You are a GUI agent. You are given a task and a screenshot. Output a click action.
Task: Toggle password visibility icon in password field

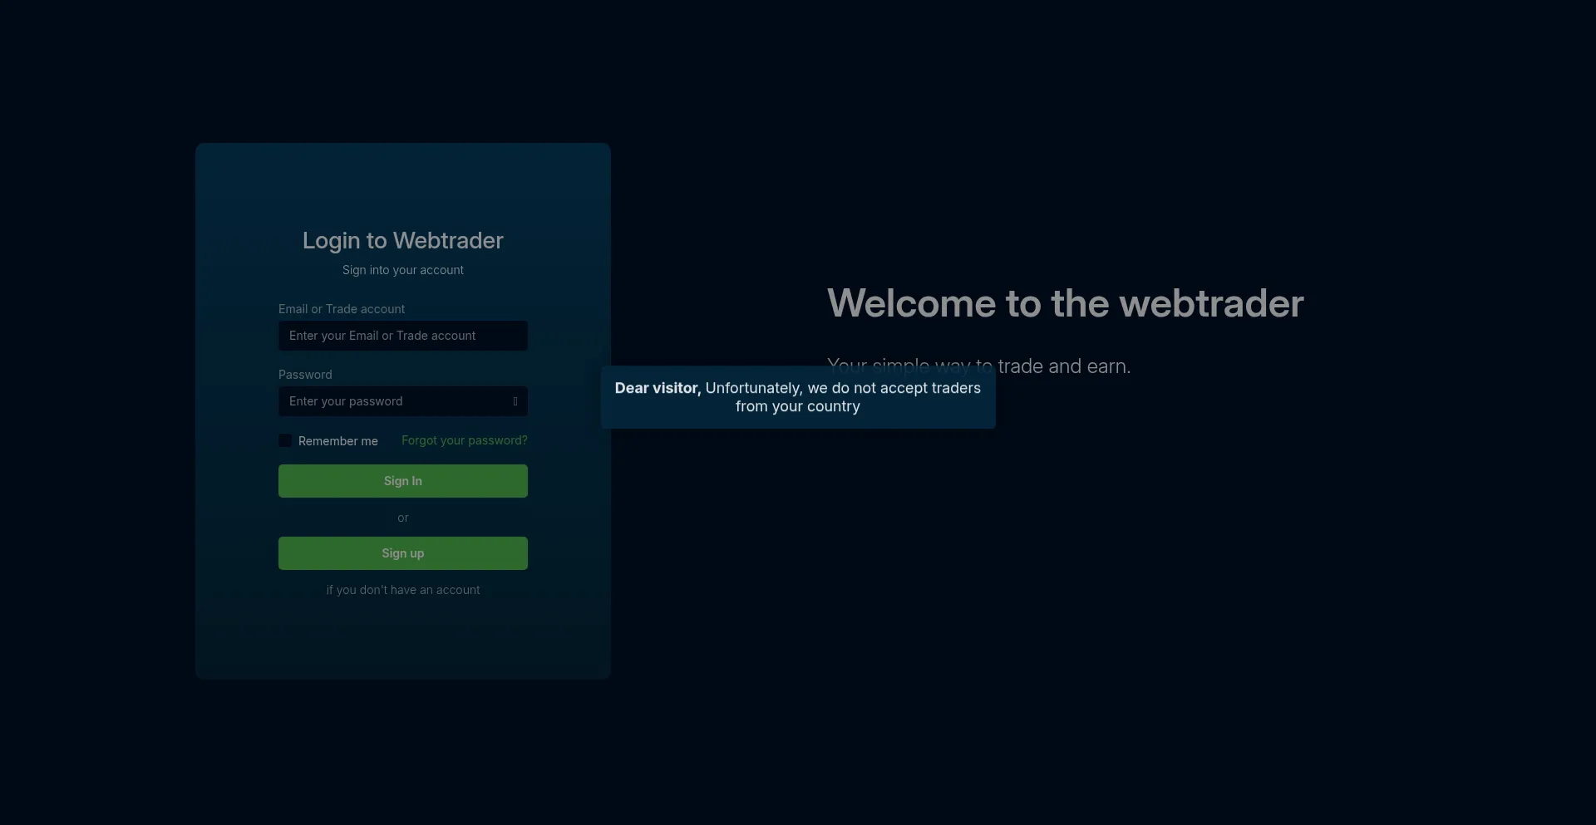point(515,401)
